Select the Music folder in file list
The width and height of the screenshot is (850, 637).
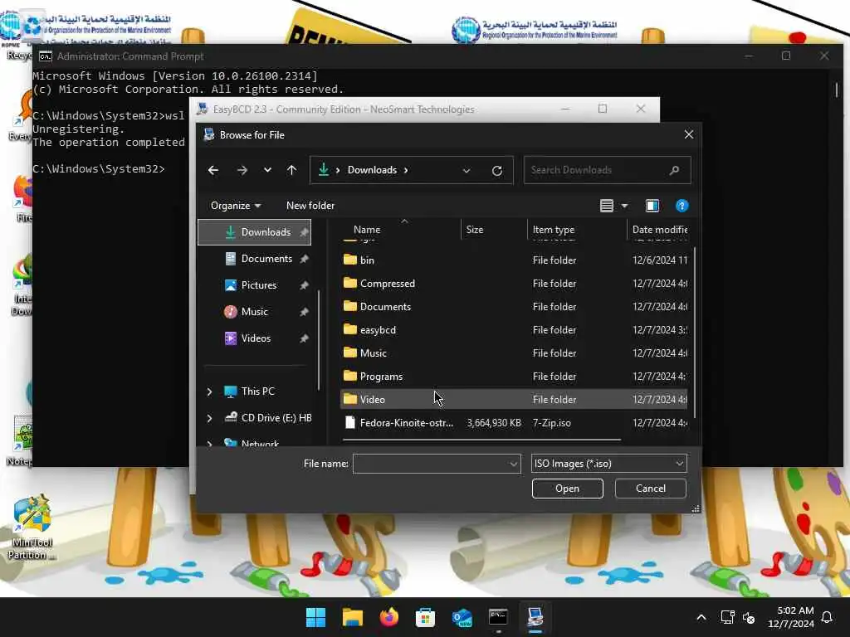click(515, 353)
